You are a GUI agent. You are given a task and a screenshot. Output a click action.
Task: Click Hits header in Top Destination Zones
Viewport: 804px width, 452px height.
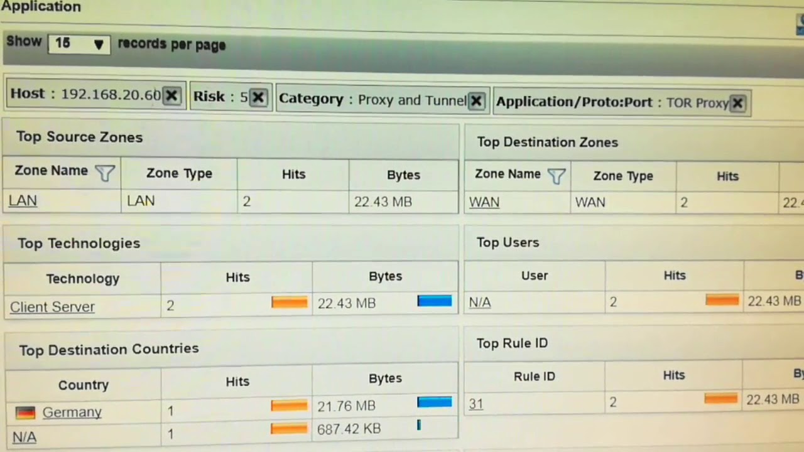click(727, 176)
